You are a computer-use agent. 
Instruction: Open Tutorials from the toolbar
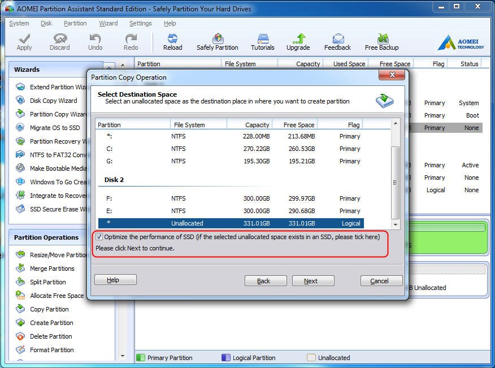pyautogui.click(x=262, y=42)
